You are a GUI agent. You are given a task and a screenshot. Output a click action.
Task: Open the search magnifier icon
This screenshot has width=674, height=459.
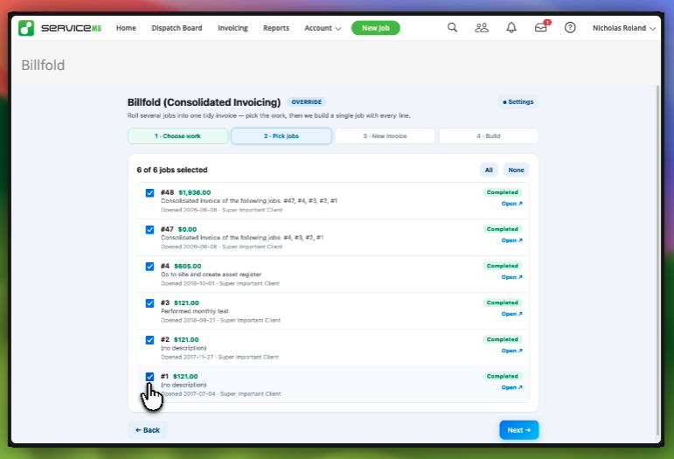[x=452, y=28]
